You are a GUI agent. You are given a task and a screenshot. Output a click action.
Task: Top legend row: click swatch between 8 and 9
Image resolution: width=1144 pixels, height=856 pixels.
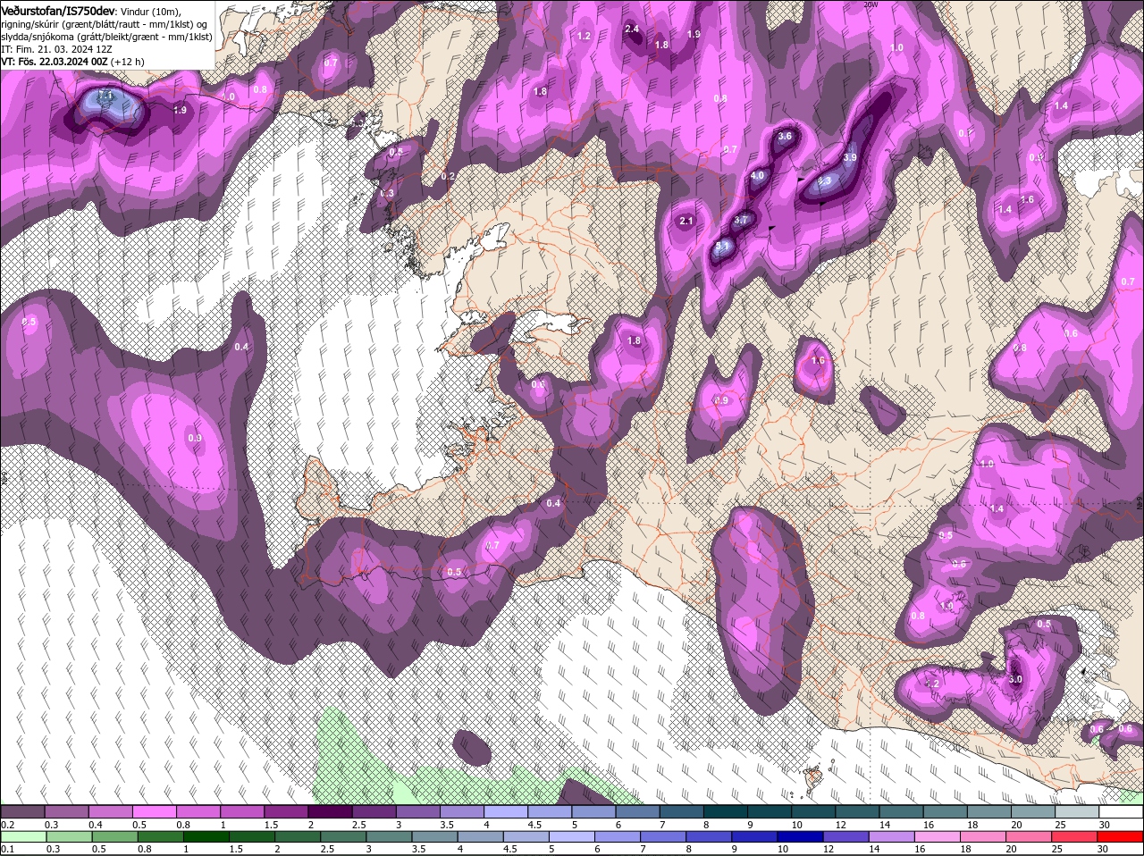[727, 811]
